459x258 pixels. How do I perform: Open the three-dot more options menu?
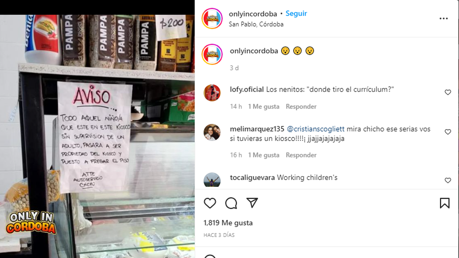[x=443, y=19]
